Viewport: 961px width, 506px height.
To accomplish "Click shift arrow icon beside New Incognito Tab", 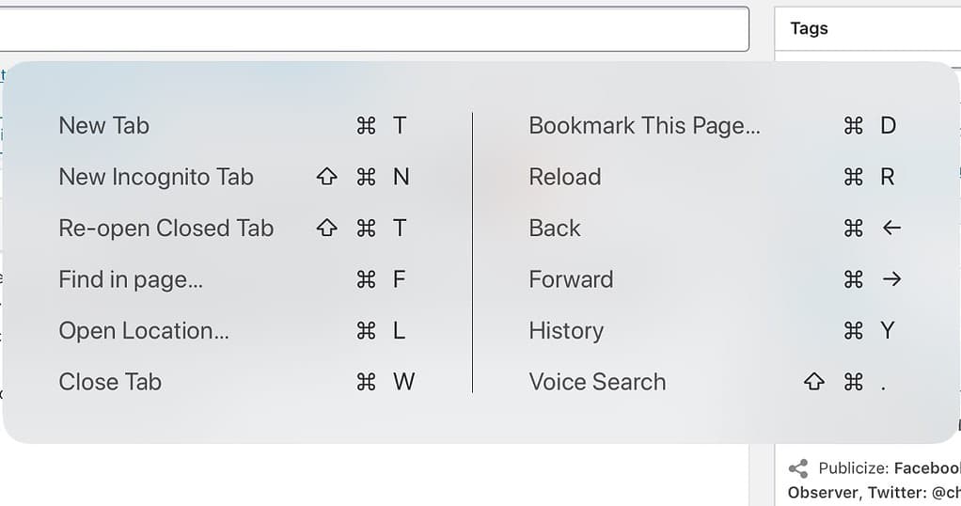I will pos(326,177).
